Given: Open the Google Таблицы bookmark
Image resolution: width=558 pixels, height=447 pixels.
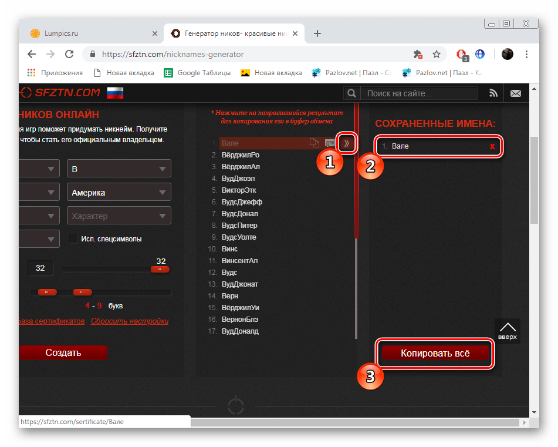Looking at the screenshot, I should [x=197, y=73].
